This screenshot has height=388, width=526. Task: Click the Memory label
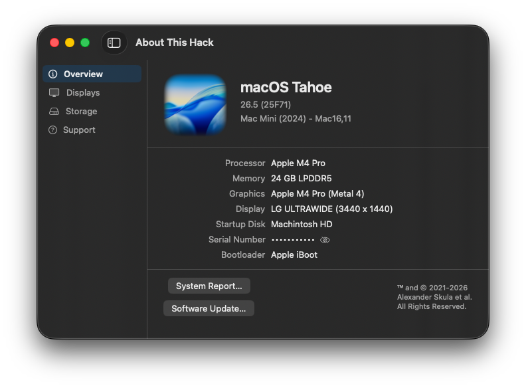pos(248,178)
